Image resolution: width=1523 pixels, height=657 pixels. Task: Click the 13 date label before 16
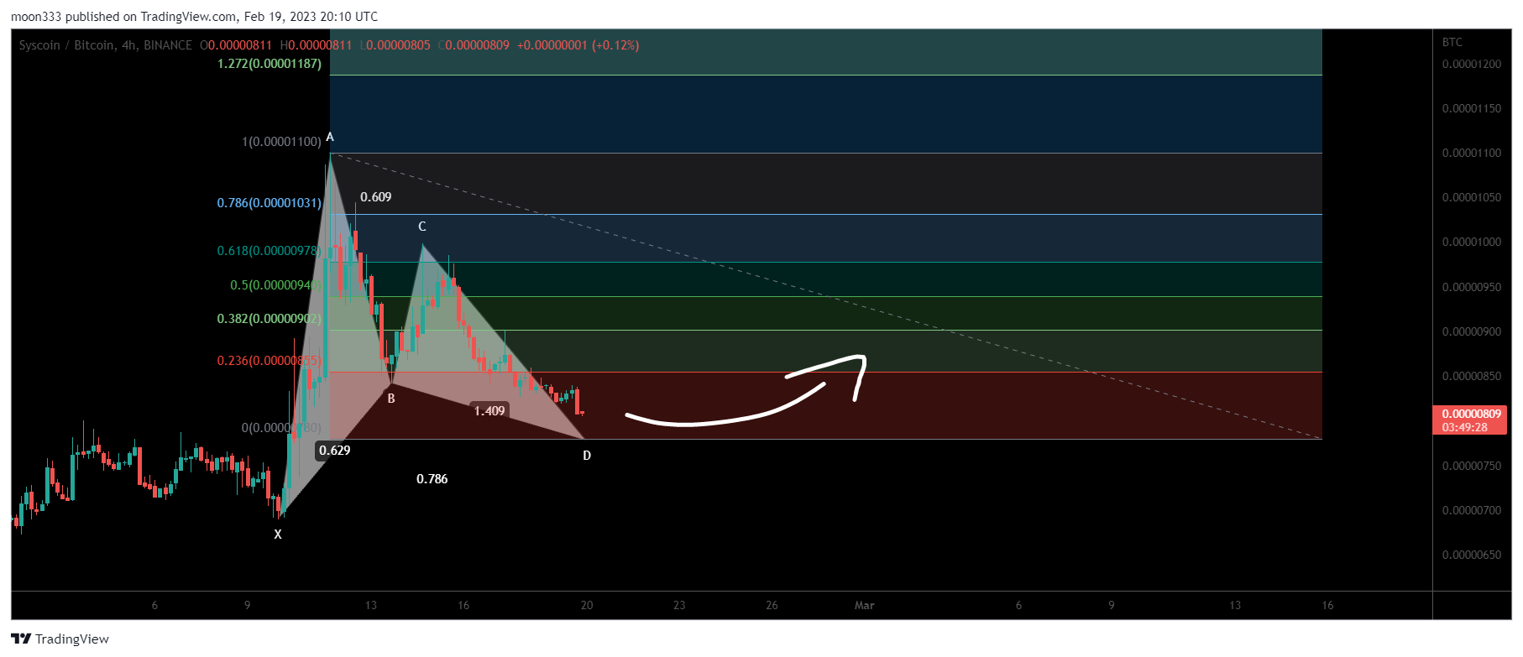coord(371,605)
